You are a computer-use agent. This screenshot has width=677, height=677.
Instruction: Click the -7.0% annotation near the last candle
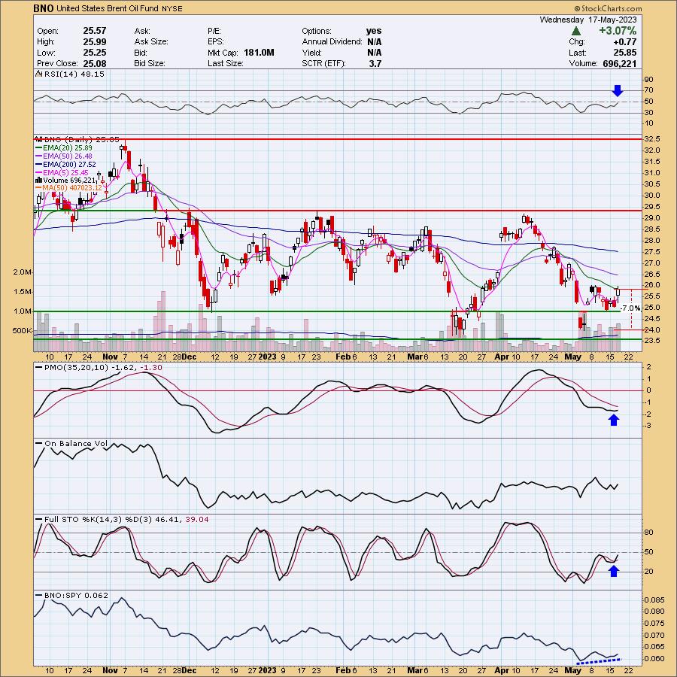tap(630, 308)
